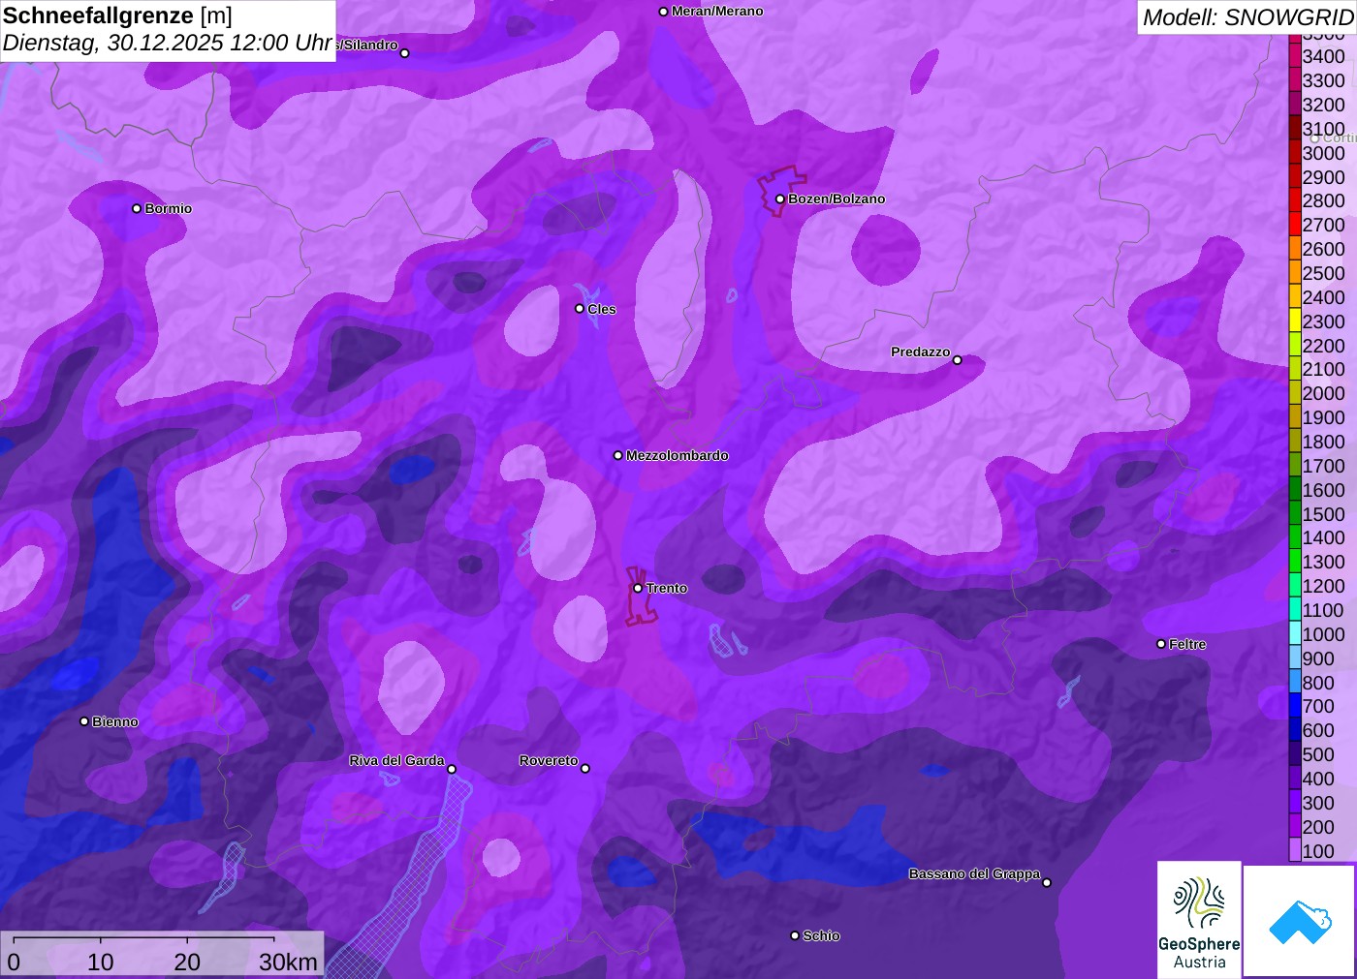This screenshot has width=1357, height=979.
Task: Click the Bassano del Grappa marker
Action: pyautogui.click(x=1046, y=882)
